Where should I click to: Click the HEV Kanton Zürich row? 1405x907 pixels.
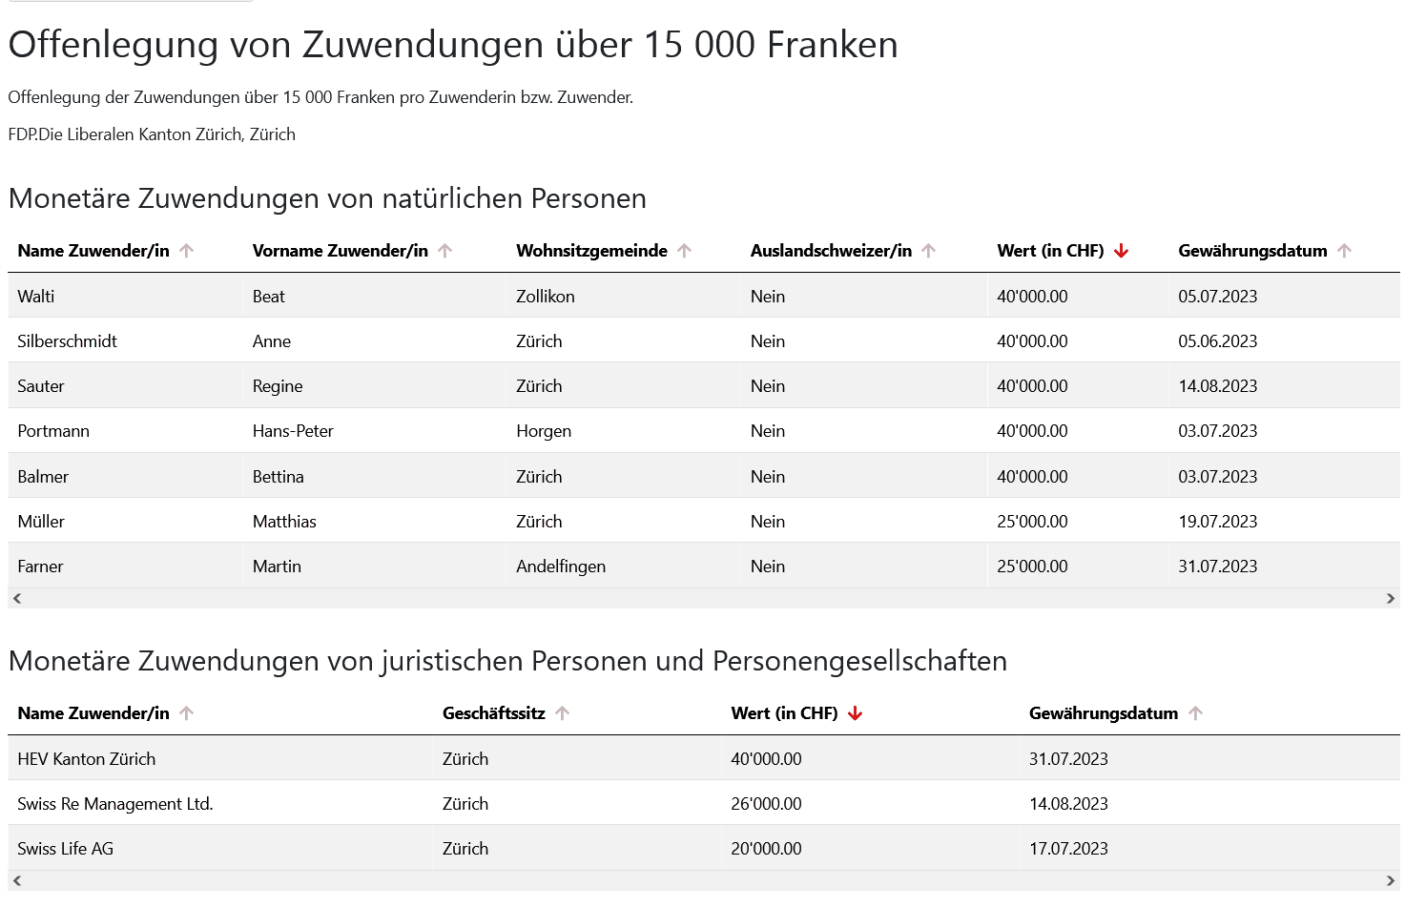(x=87, y=759)
